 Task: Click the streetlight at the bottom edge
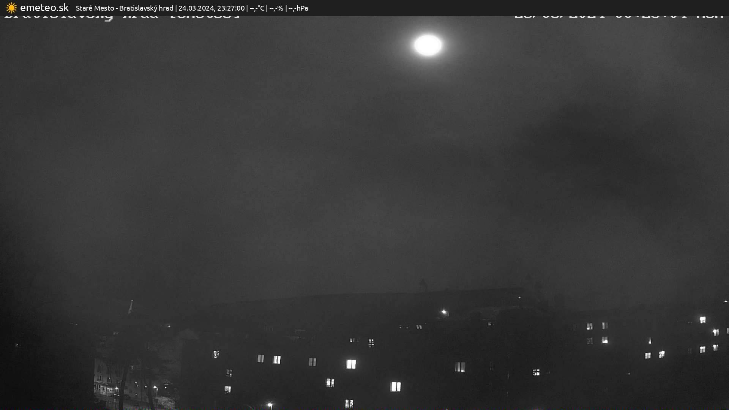[x=270, y=405]
